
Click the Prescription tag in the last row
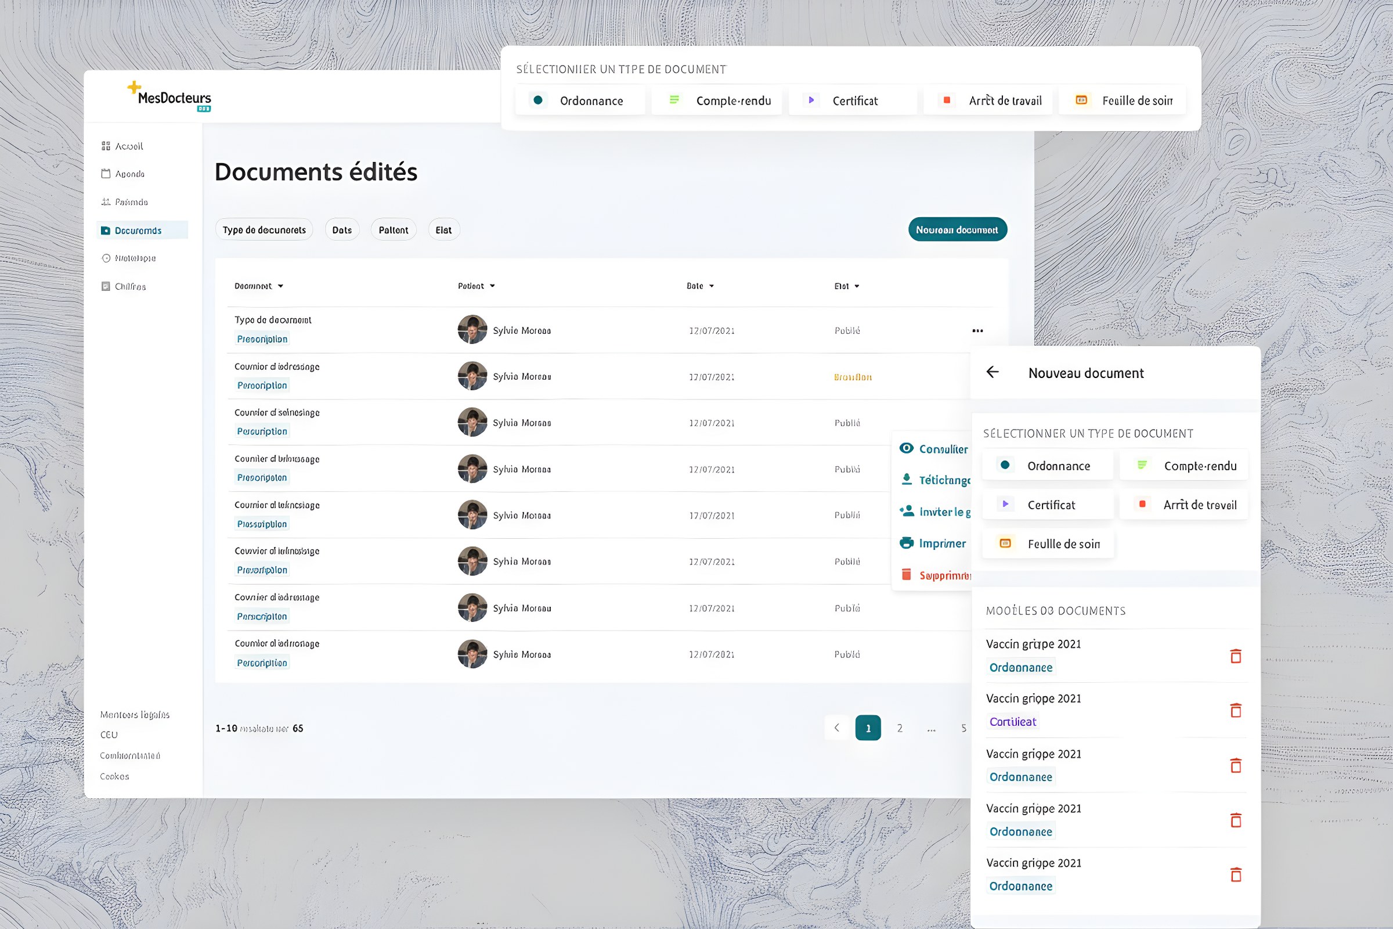pos(262,663)
